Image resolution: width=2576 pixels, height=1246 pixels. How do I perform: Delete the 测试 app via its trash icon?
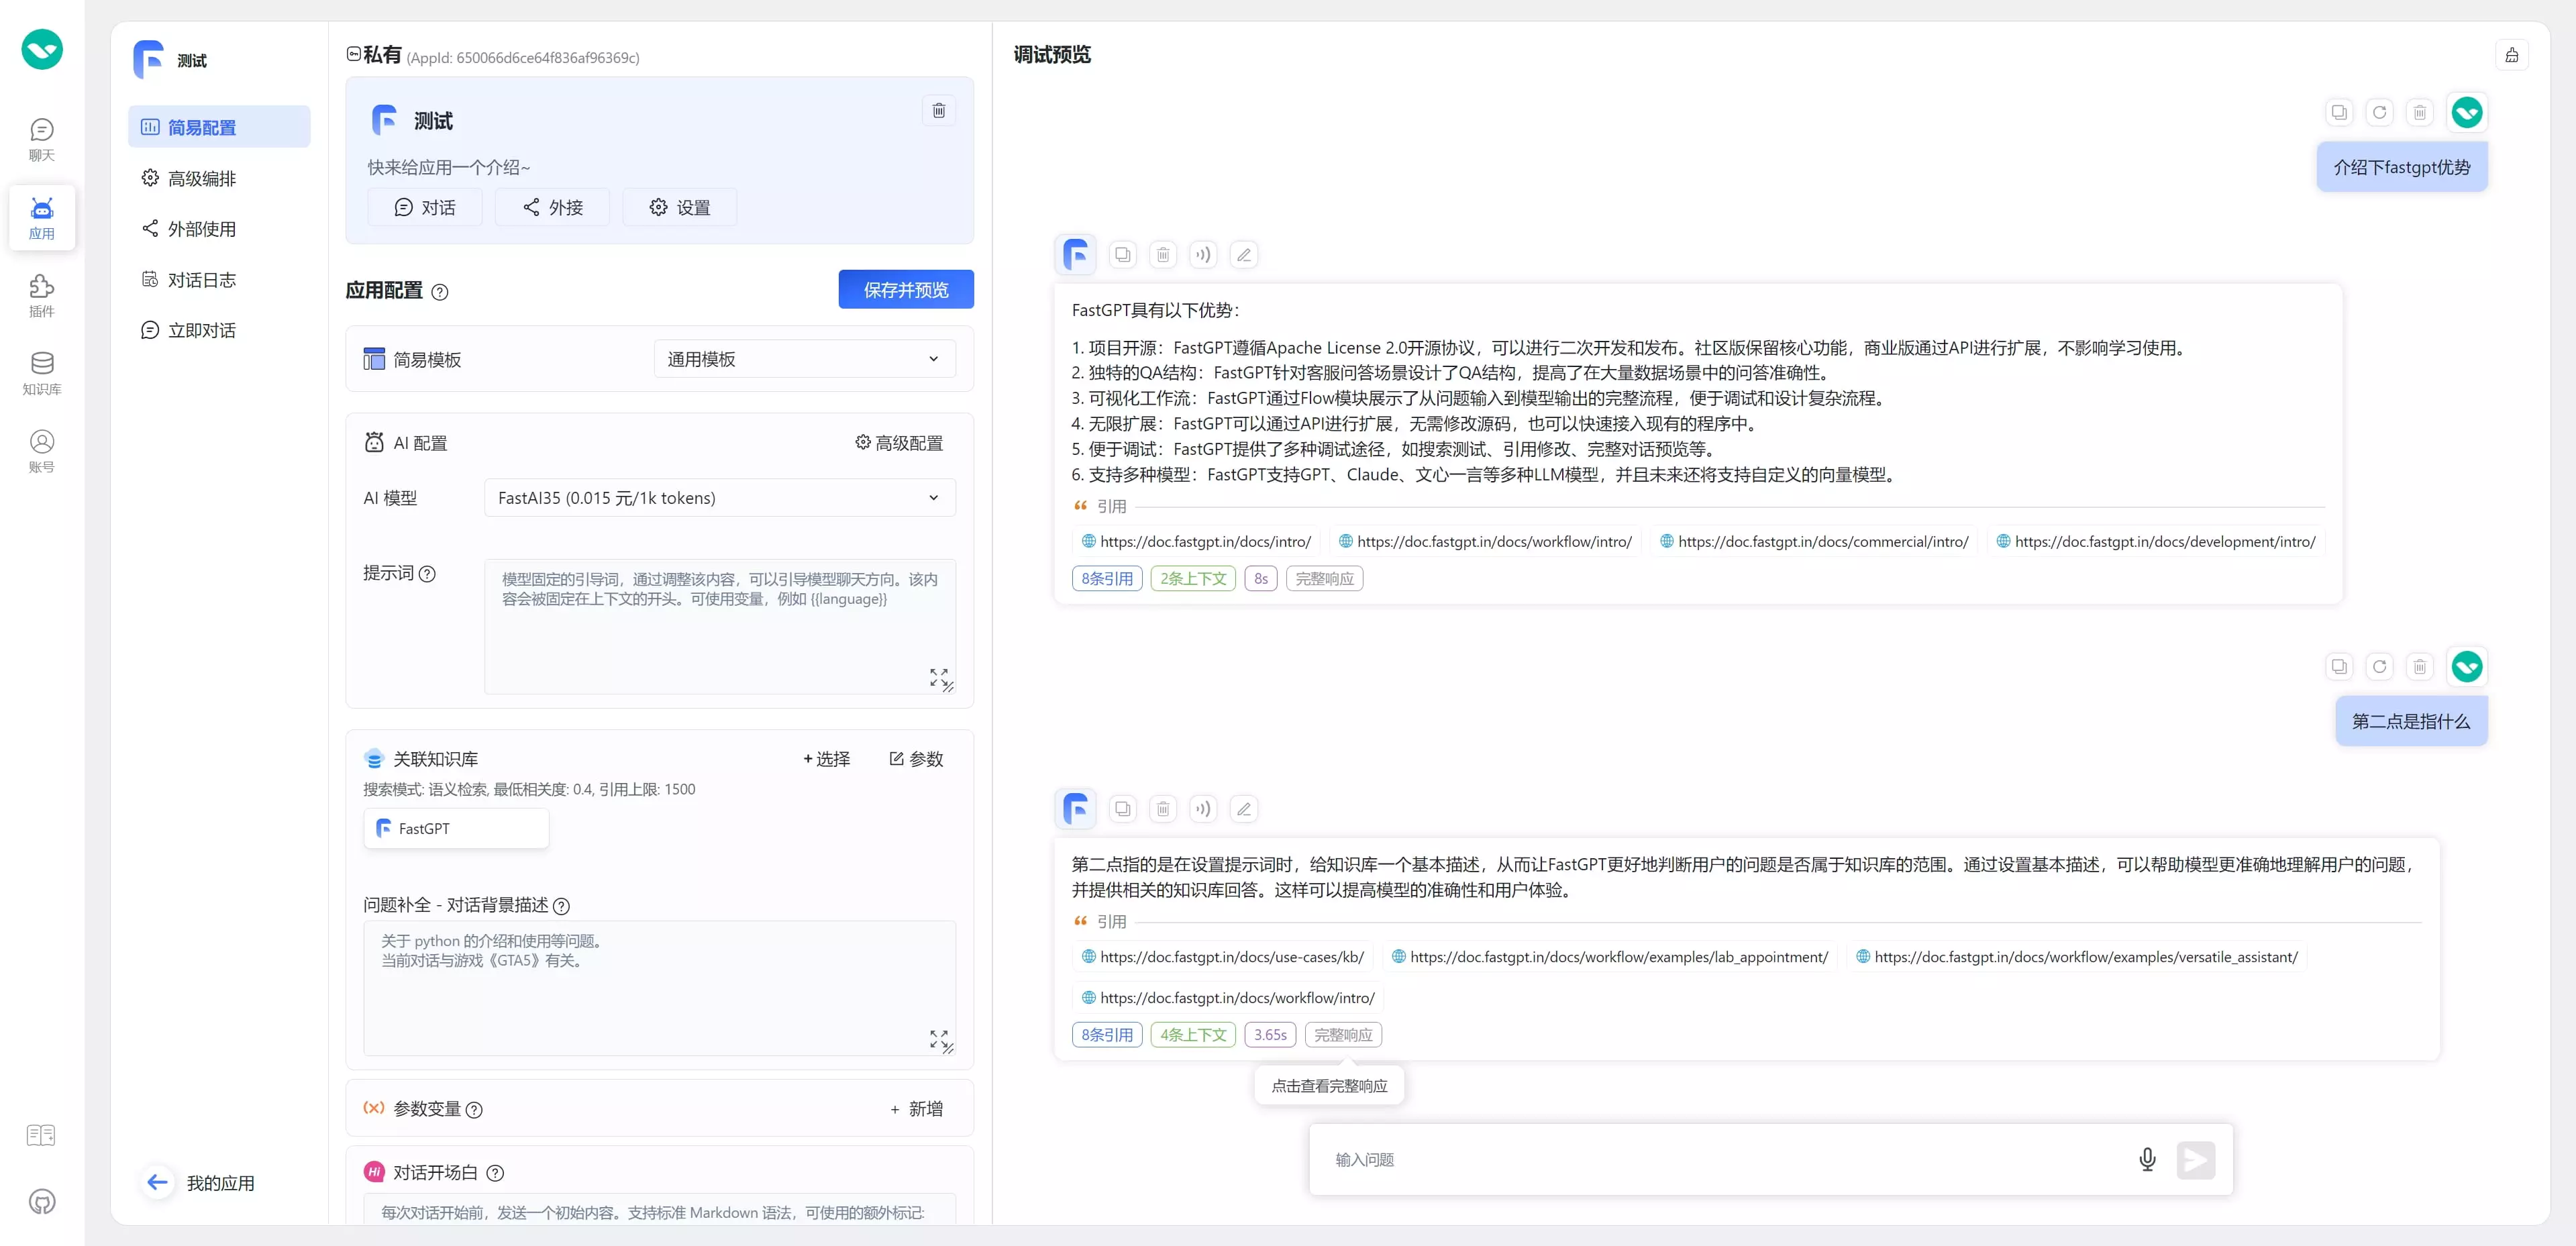point(938,110)
